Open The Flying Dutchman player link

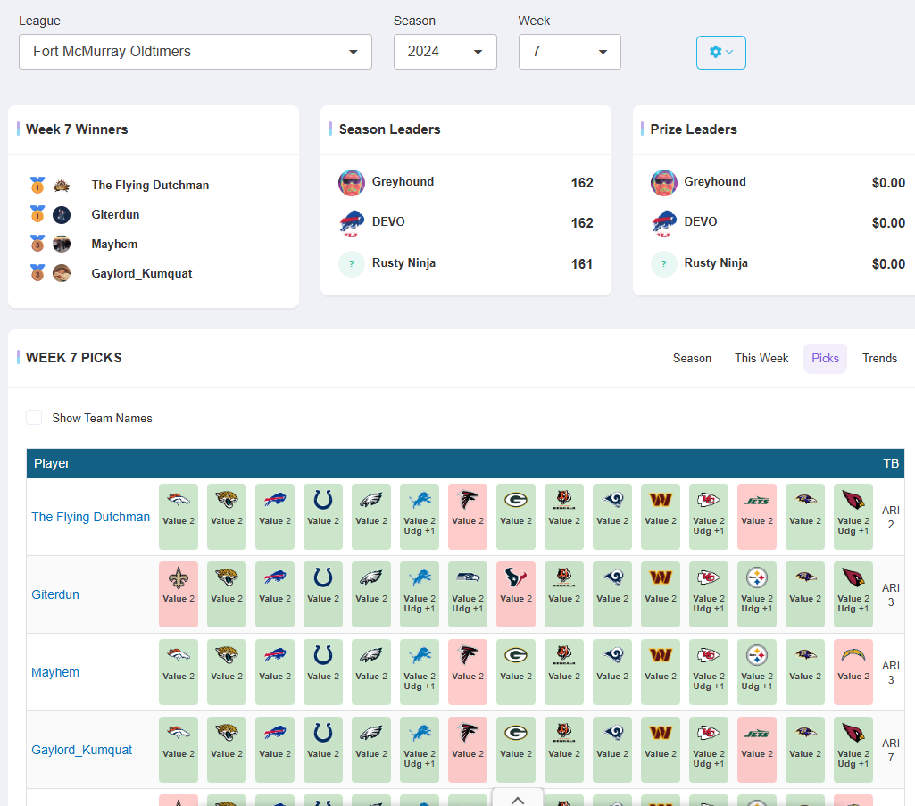pyautogui.click(x=90, y=516)
